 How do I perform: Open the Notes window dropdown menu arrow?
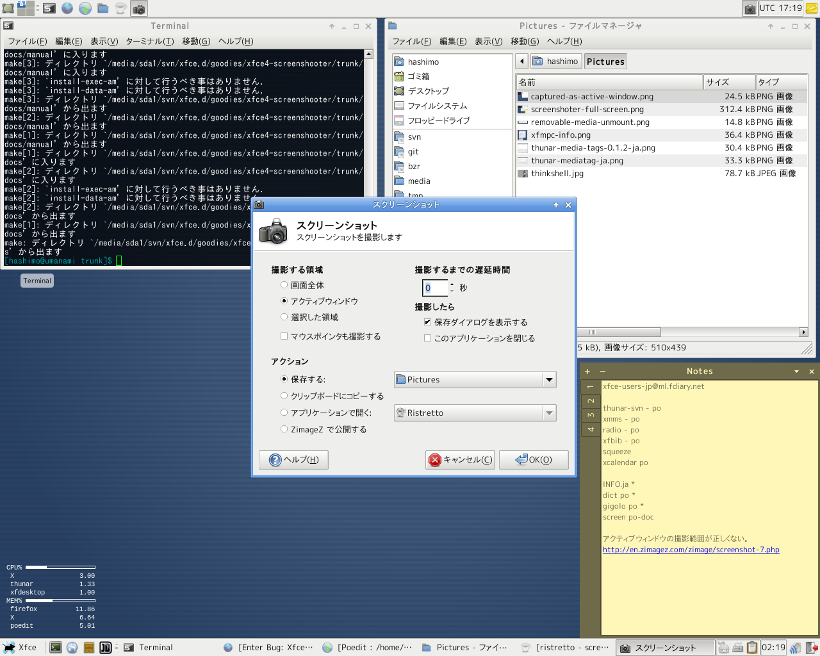796,372
